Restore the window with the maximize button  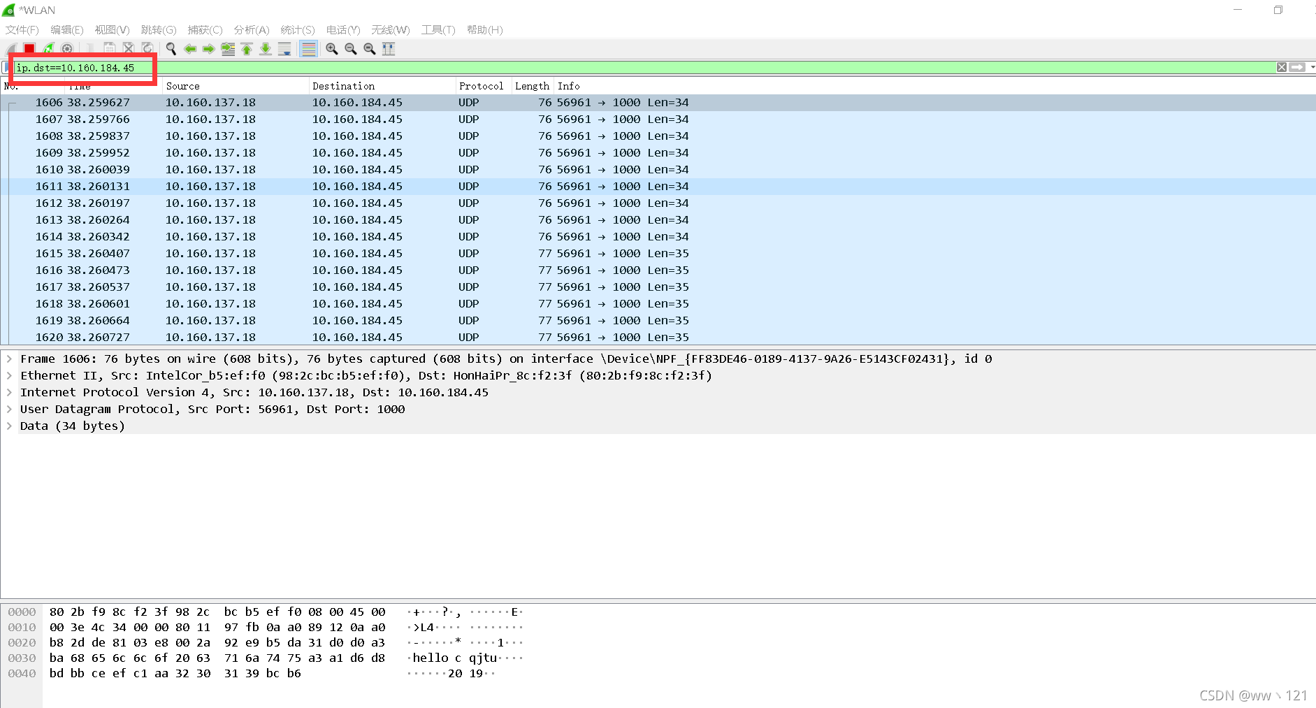[1278, 10]
